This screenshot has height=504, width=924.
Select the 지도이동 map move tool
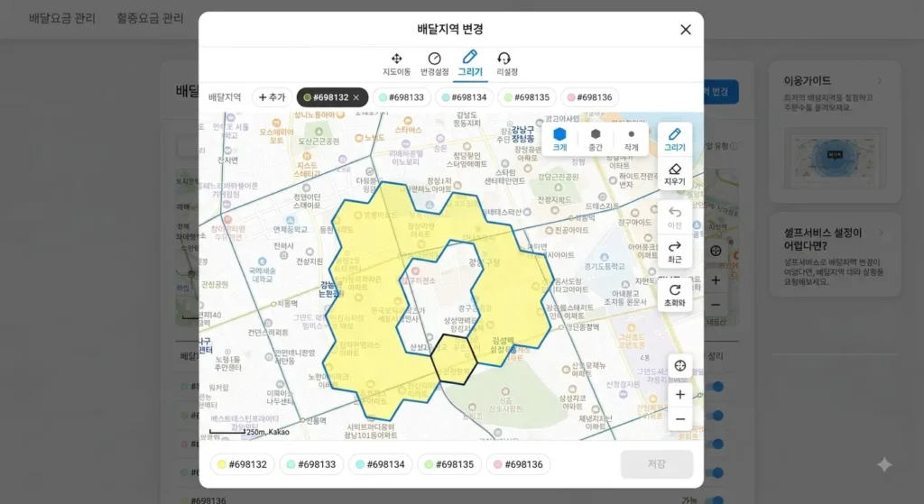397,64
